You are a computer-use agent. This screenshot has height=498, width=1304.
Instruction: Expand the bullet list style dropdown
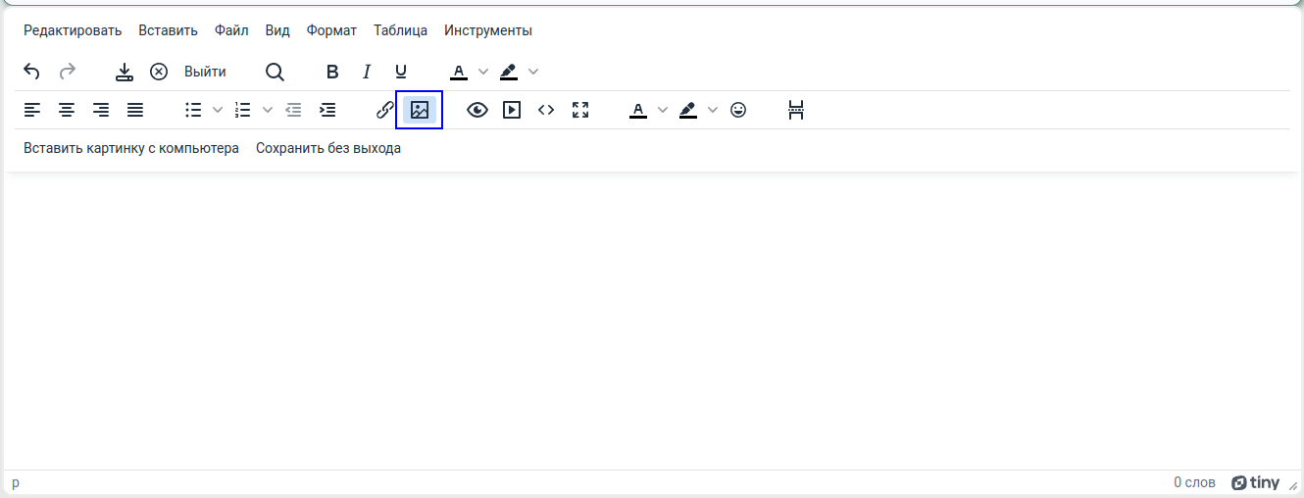(x=218, y=110)
